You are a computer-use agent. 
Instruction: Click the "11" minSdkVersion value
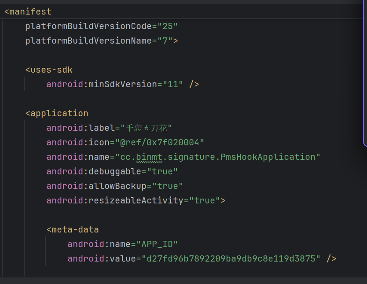[173, 85]
